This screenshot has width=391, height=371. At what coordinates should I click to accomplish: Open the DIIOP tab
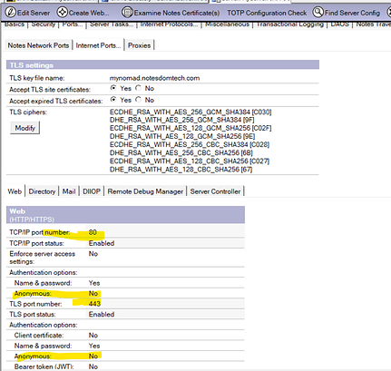tap(92, 191)
